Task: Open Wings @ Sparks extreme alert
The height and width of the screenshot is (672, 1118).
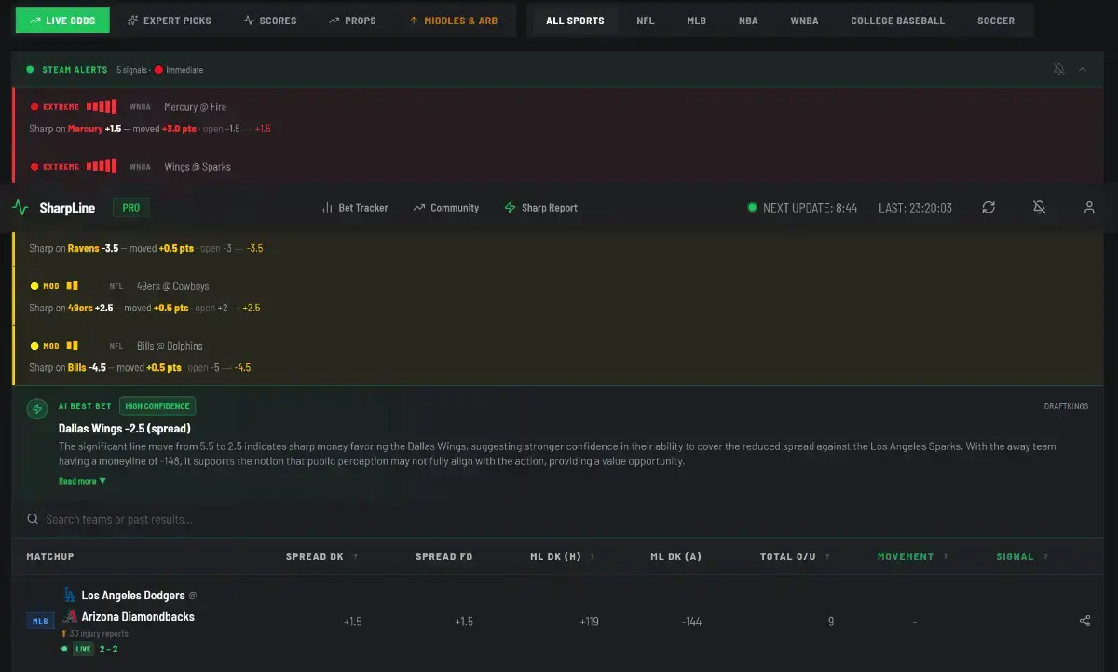Action: (x=558, y=167)
